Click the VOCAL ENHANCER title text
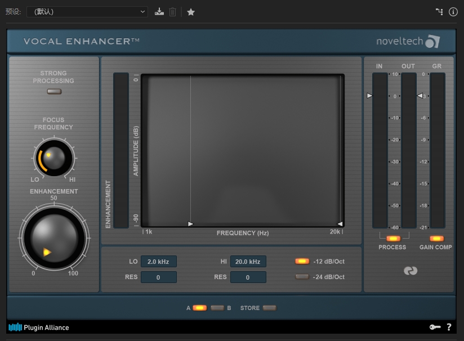Image resolution: width=464 pixels, height=341 pixels. [x=82, y=41]
